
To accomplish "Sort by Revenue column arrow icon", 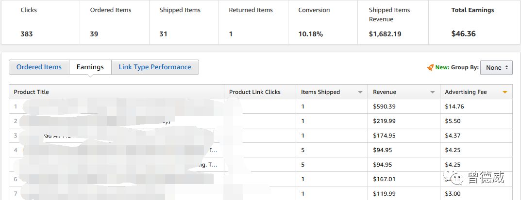I will coord(432,92).
